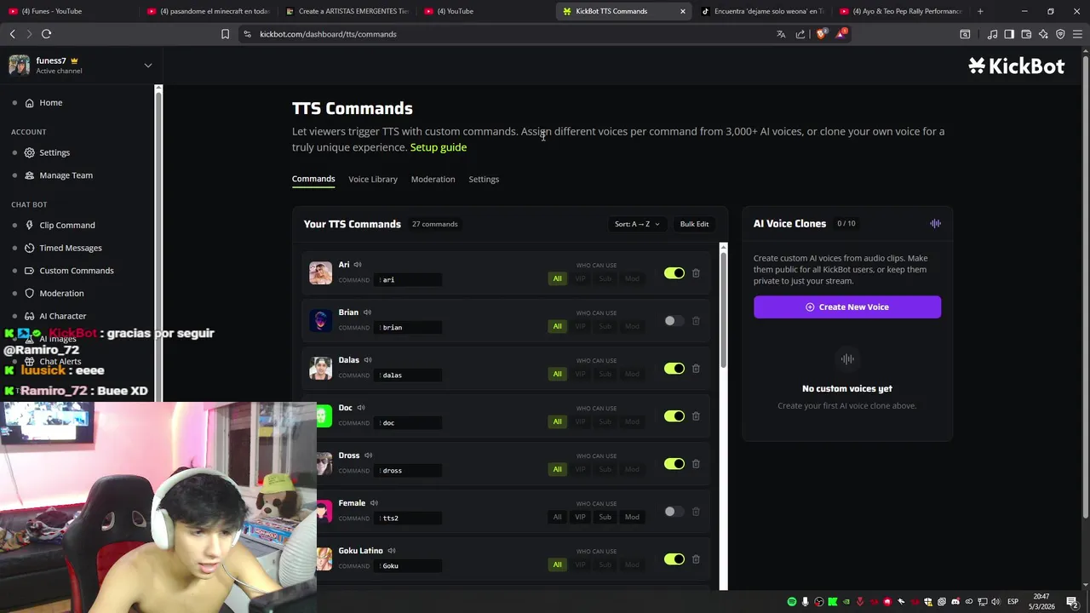Select VIP permission for Female command
This screenshot has width=1090, height=613.
coord(581,517)
